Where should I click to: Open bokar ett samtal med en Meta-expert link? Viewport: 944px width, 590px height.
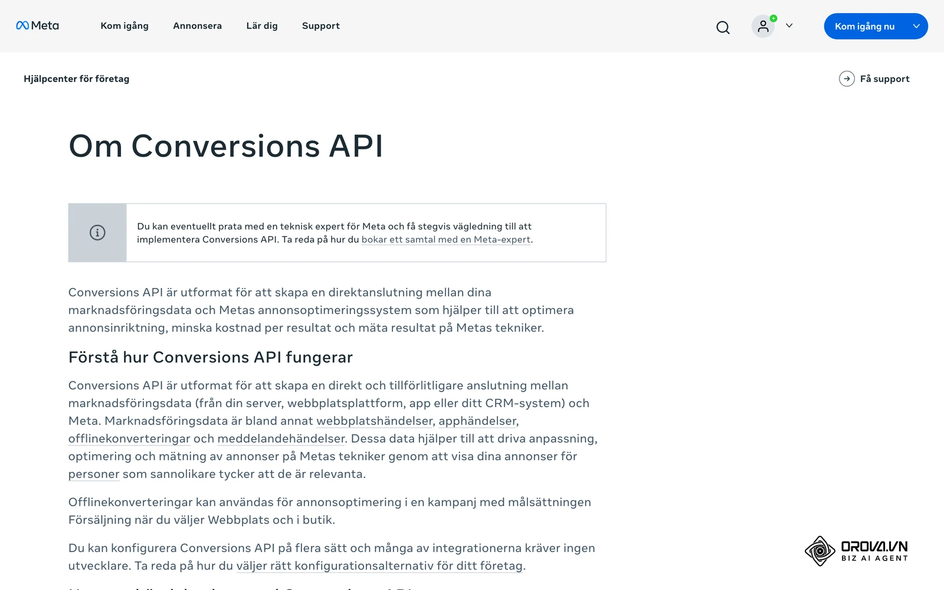pyautogui.click(x=446, y=240)
